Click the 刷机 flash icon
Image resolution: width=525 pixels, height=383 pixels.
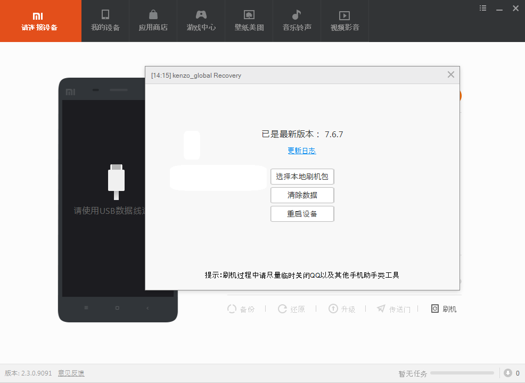point(435,309)
